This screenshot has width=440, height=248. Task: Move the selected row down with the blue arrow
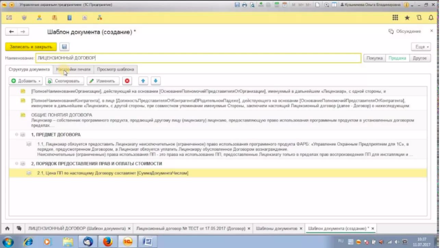point(156,81)
